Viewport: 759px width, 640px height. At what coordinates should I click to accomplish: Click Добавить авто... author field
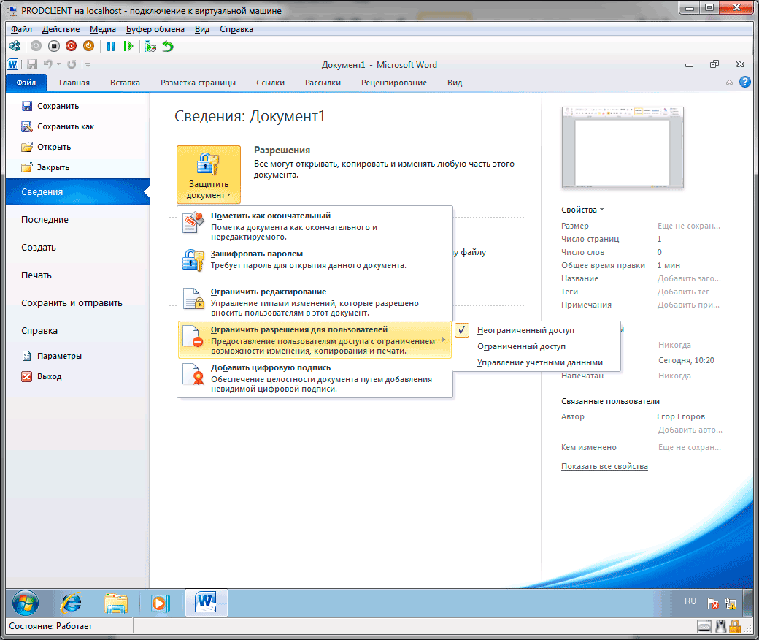click(x=690, y=430)
